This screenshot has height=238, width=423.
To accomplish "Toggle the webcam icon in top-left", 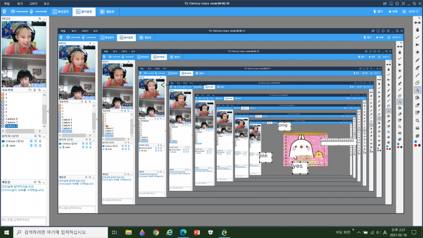I will tap(4, 11).
